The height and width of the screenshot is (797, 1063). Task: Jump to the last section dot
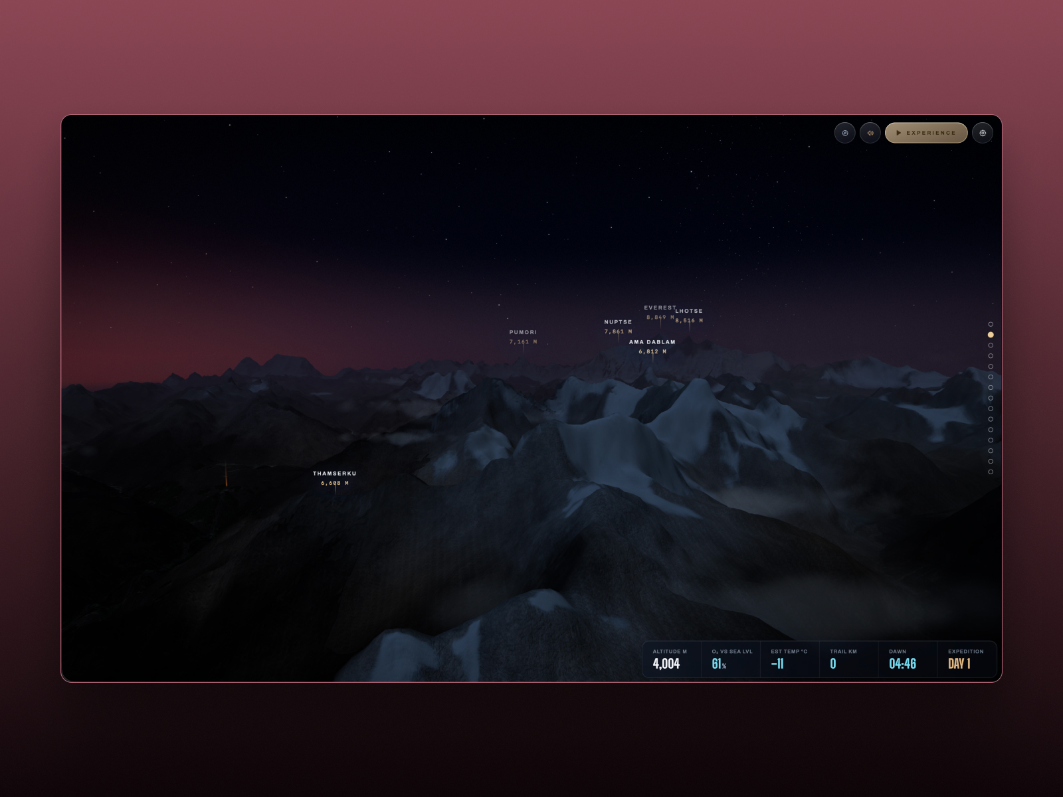[991, 472]
